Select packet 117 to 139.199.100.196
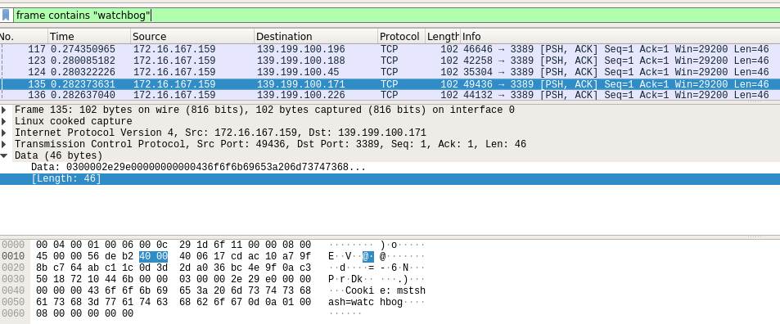 coord(390,49)
